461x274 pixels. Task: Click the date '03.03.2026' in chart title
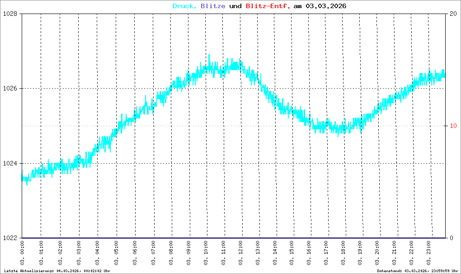click(326, 6)
